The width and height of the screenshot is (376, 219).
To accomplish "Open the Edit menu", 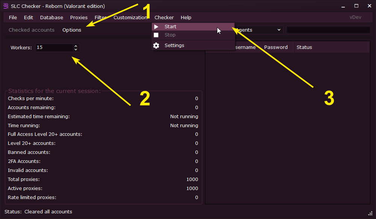I will (29, 18).
